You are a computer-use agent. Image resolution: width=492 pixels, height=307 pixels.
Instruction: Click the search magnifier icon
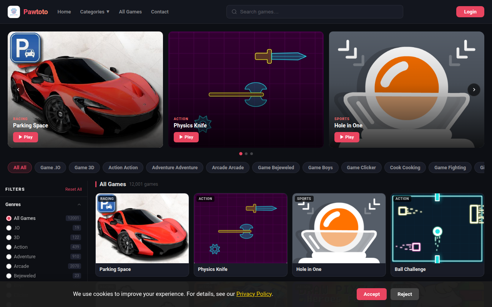234,12
